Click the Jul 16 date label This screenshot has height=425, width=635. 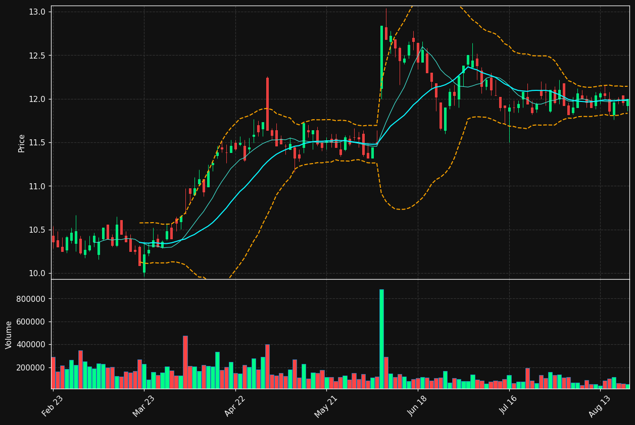[509, 406]
